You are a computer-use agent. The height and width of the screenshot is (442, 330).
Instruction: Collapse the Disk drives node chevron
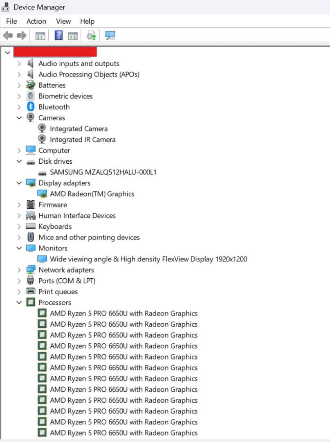point(19,161)
